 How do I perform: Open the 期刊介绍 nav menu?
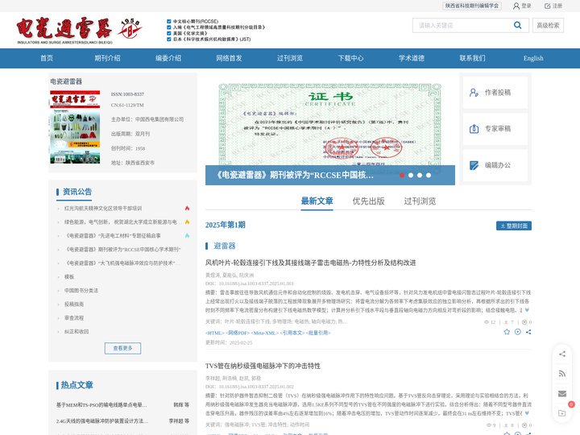[107, 58]
